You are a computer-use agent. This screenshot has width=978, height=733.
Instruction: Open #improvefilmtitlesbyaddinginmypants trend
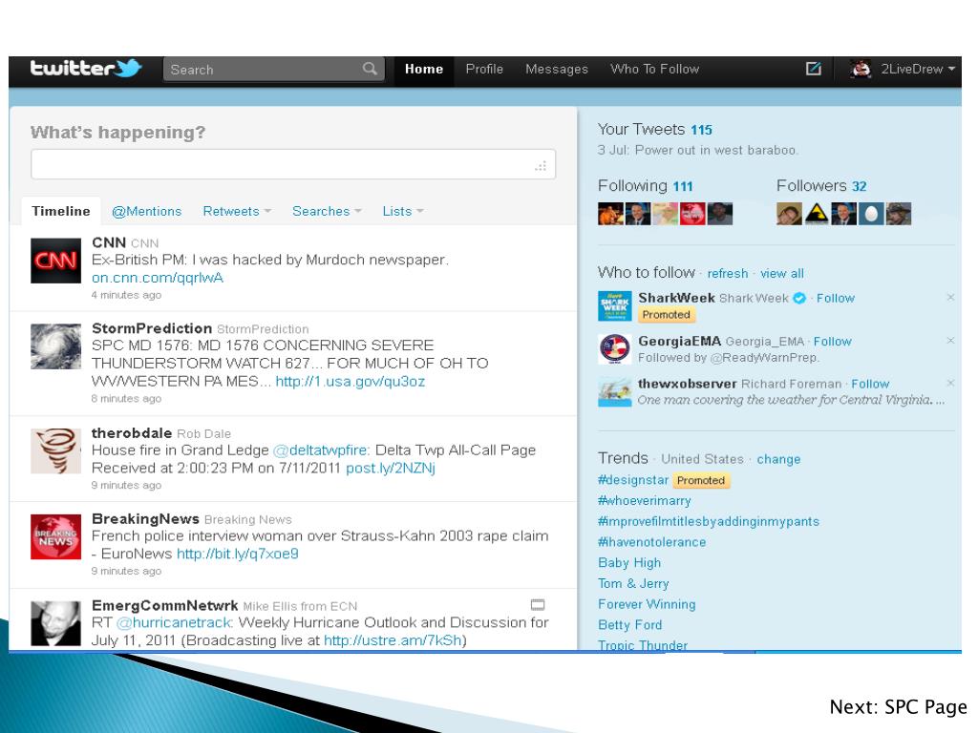[709, 521]
